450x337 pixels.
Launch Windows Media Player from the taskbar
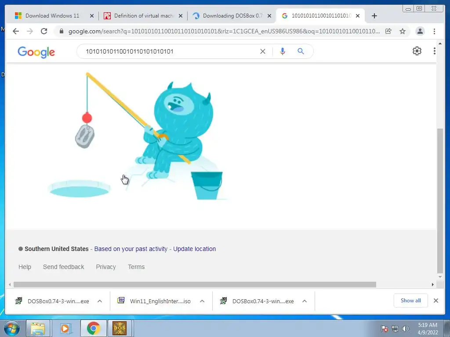[65, 328]
